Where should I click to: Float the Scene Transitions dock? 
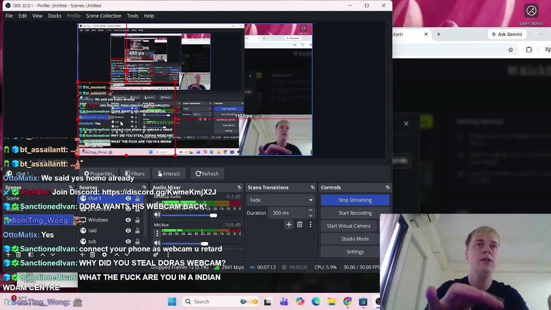coord(313,188)
